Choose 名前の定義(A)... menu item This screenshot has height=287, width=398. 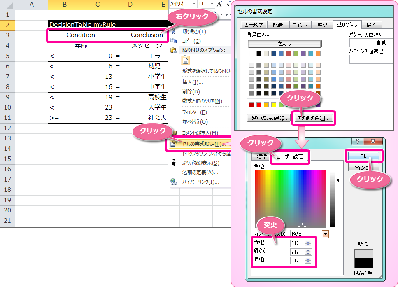coord(200,173)
